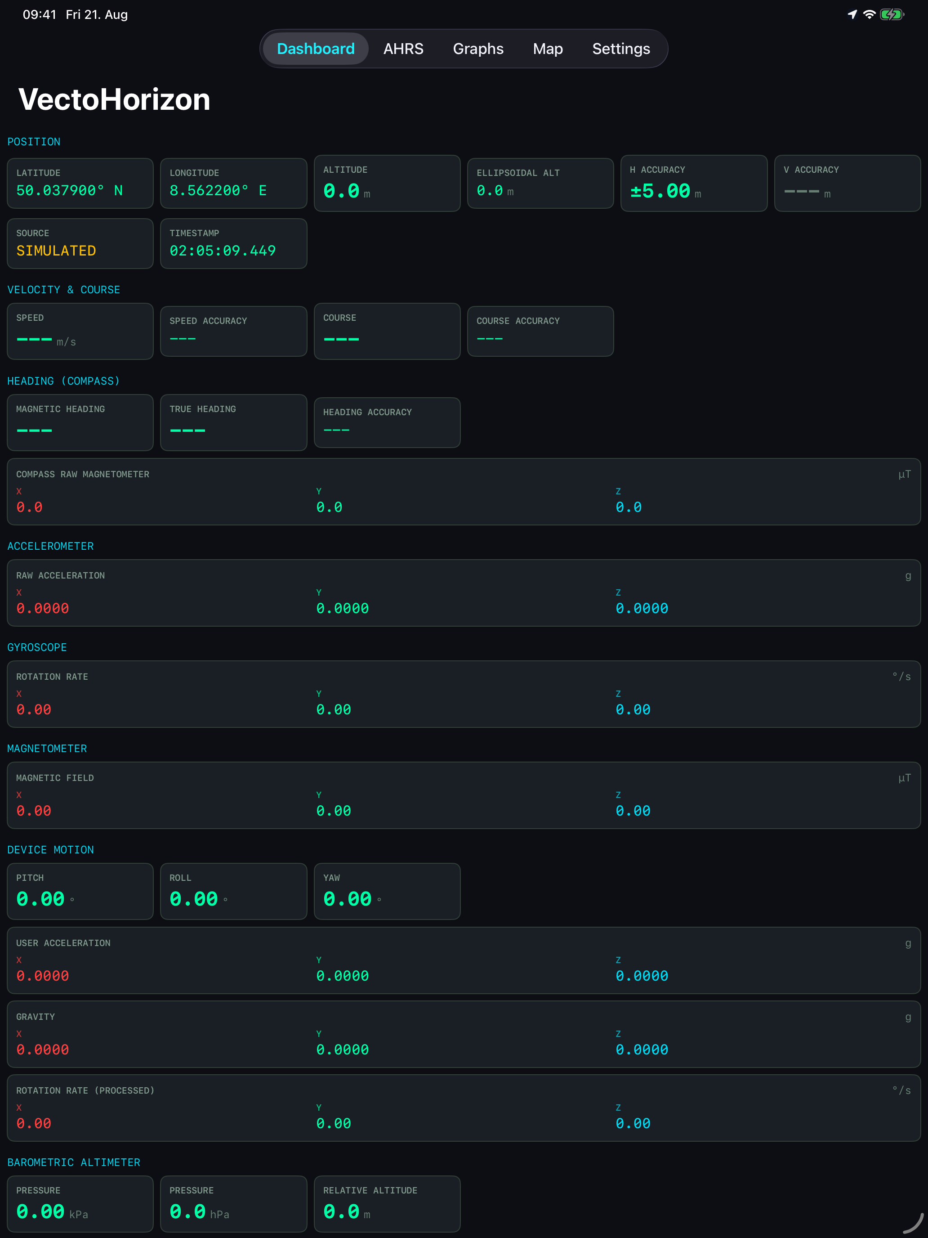Go to the Settings tab

click(621, 49)
